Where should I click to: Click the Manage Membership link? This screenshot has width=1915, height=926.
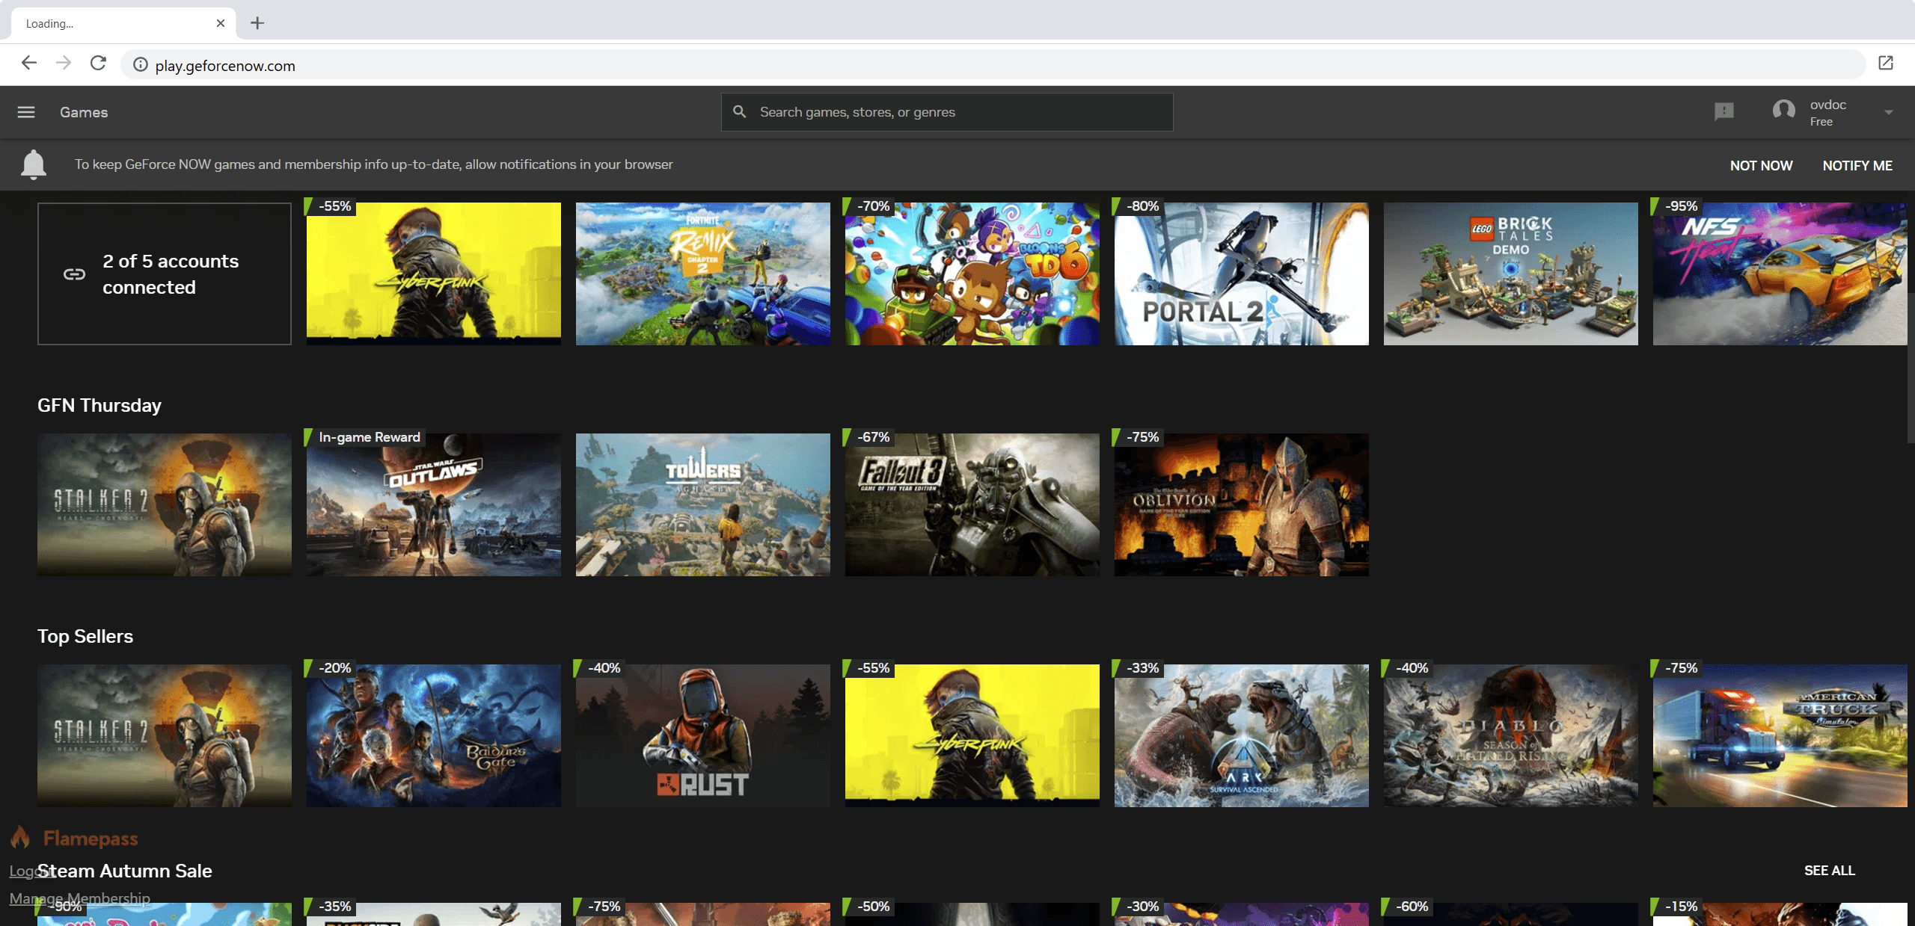click(79, 898)
